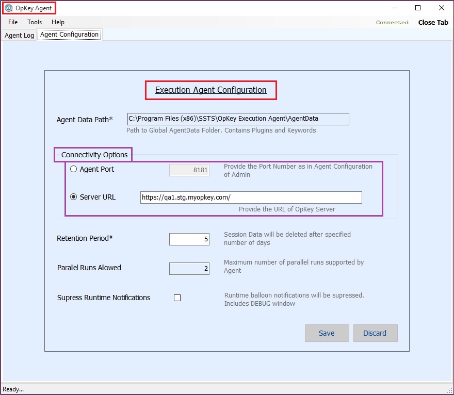This screenshot has width=454, height=395.
Task: Click the Connectivity Options group label
Action: [94, 155]
